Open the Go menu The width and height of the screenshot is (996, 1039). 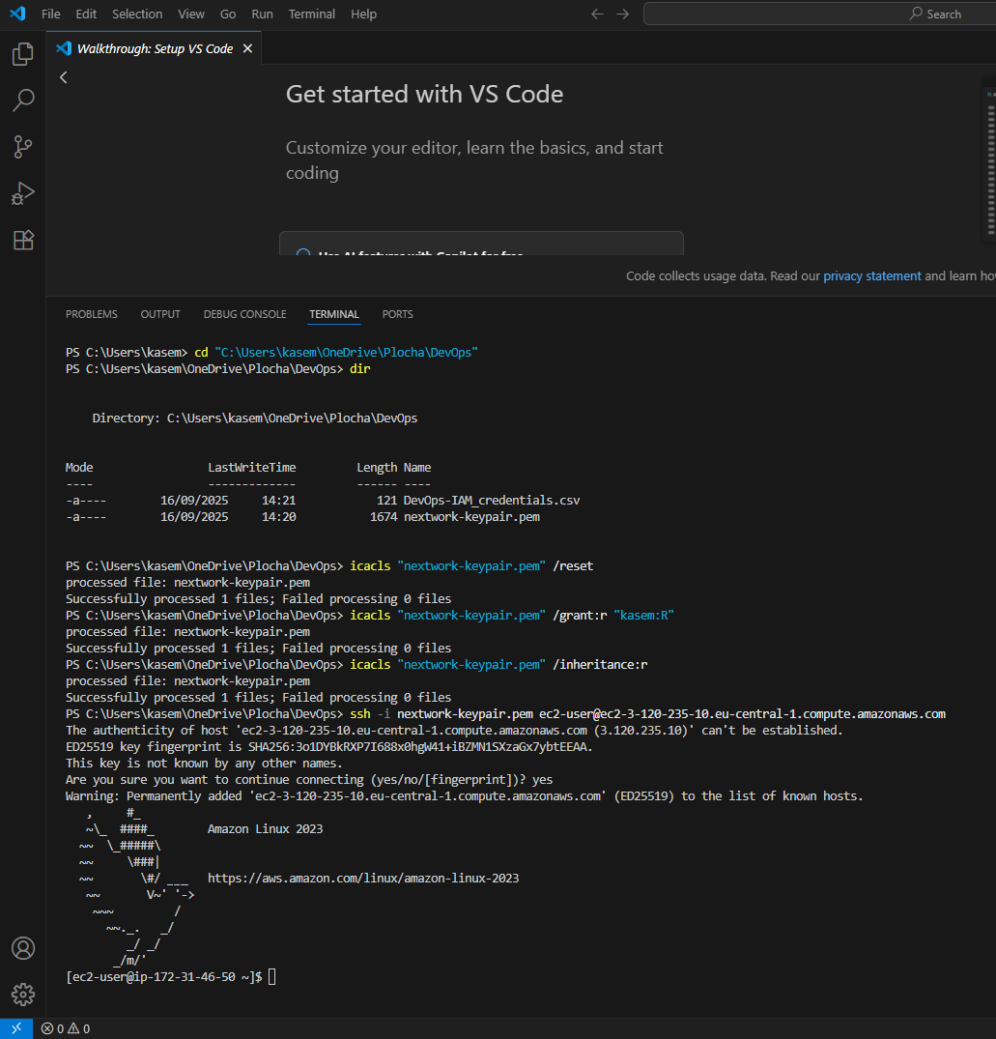coord(228,14)
